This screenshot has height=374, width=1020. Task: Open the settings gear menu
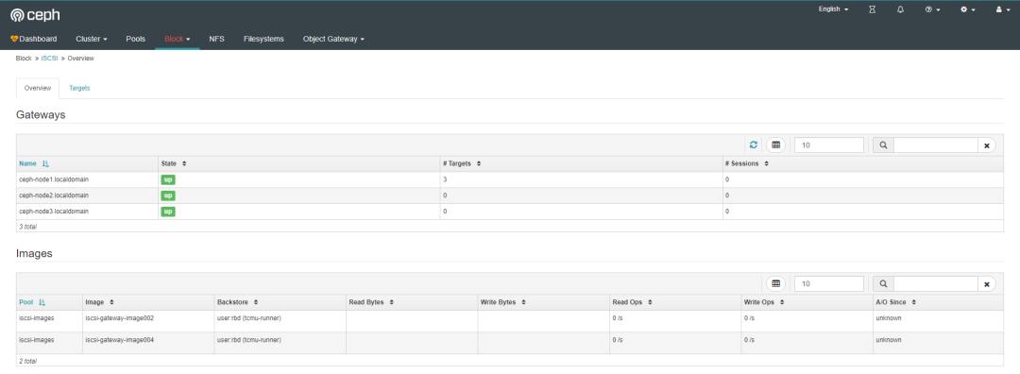[x=968, y=9]
